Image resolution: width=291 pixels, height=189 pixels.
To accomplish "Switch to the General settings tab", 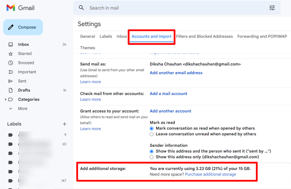I will [x=87, y=36].
